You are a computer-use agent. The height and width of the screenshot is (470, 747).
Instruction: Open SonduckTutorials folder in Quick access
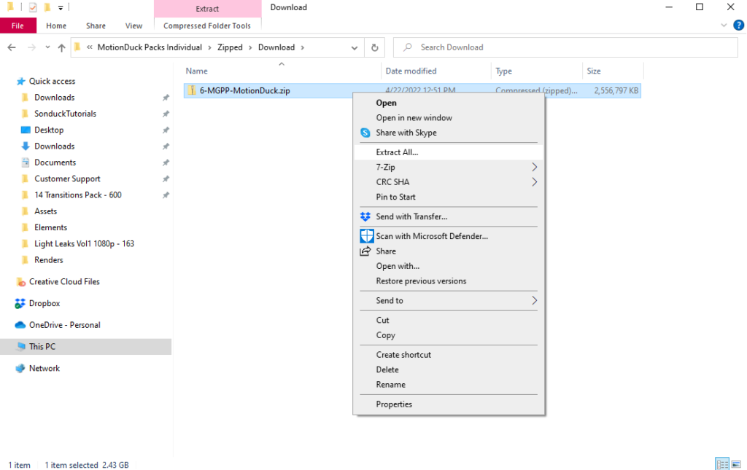pos(65,114)
